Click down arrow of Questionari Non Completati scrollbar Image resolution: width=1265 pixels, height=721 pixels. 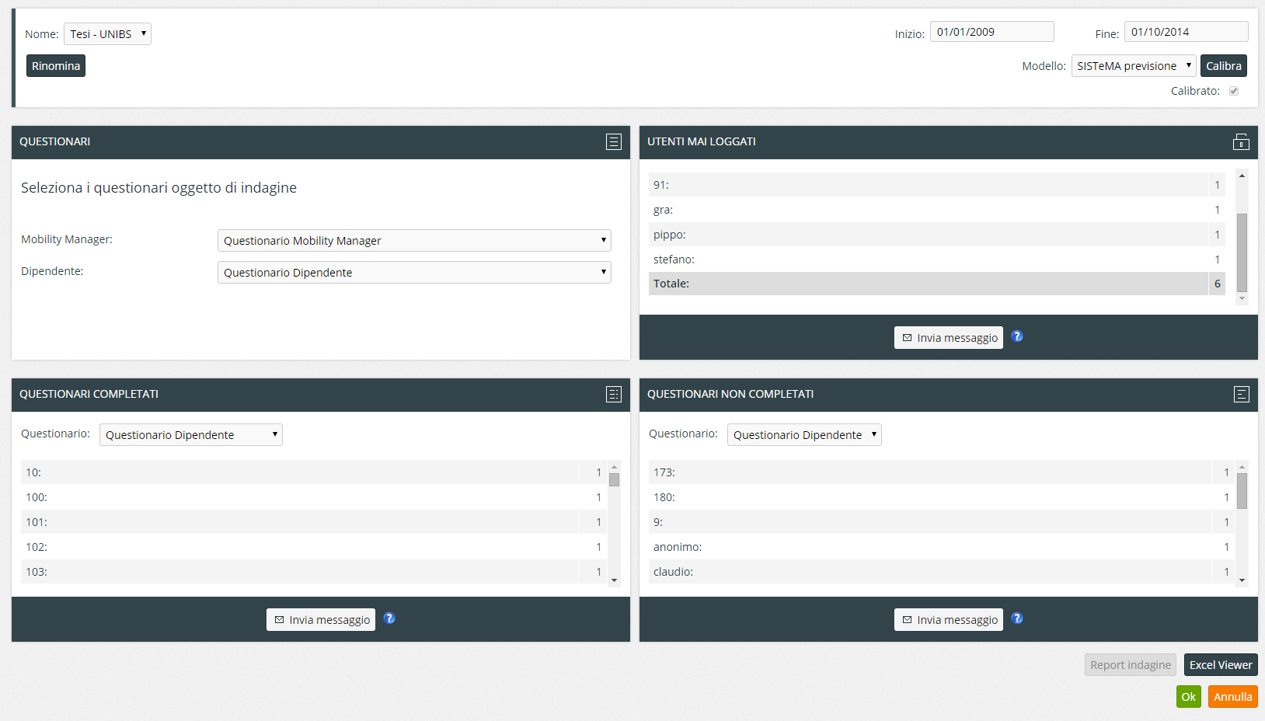click(x=1242, y=580)
